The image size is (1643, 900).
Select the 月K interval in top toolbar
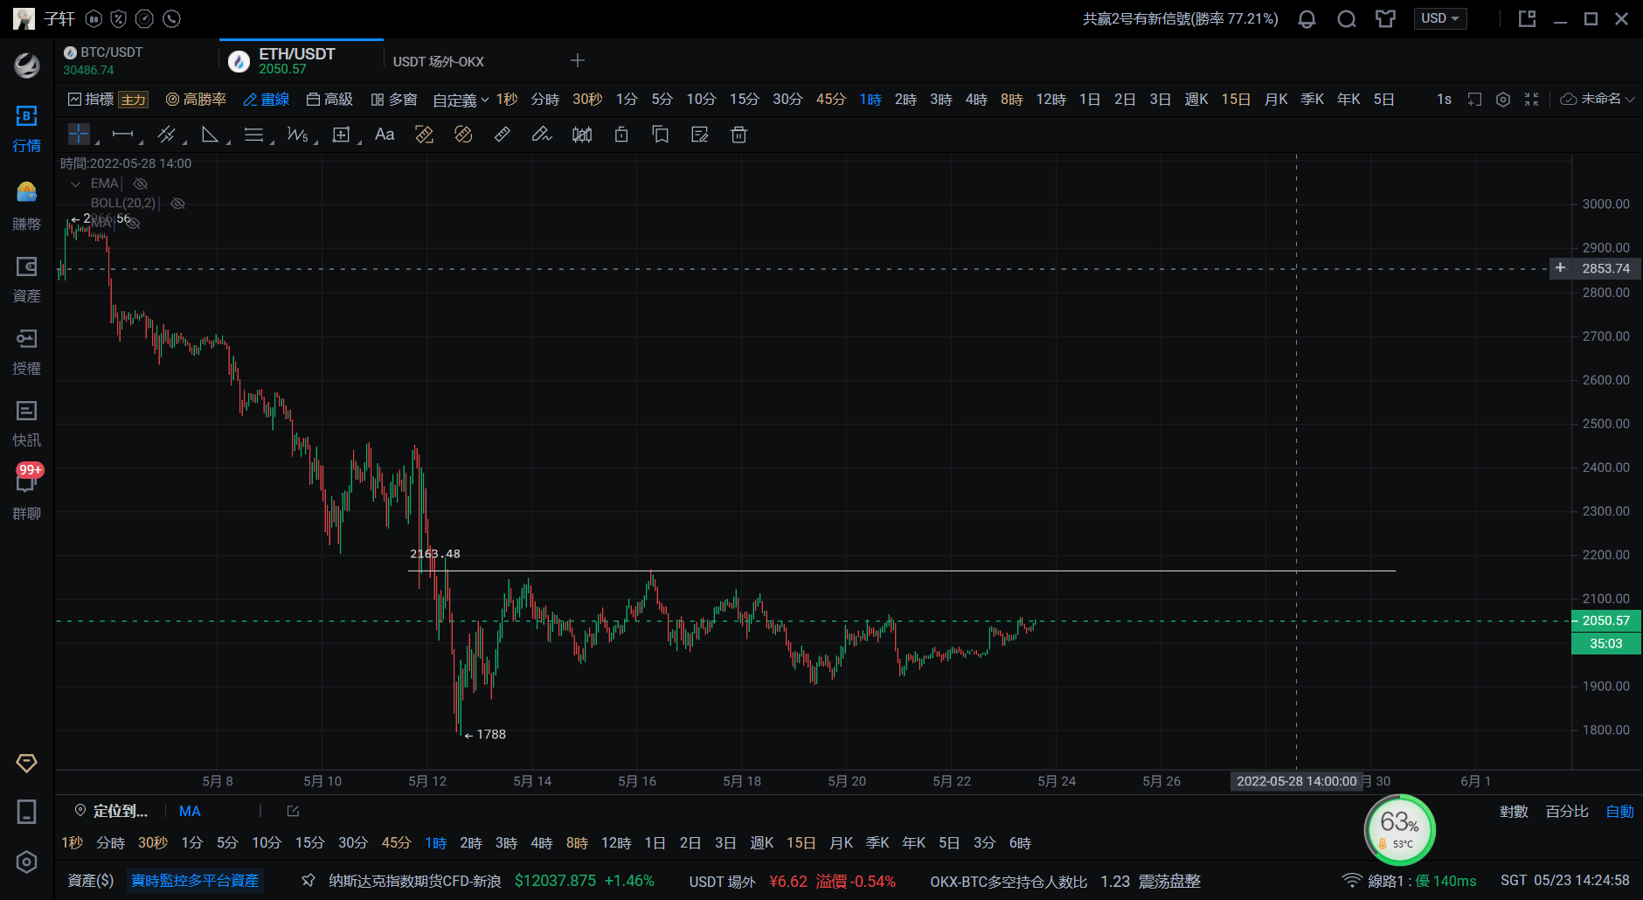(x=1276, y=100)
